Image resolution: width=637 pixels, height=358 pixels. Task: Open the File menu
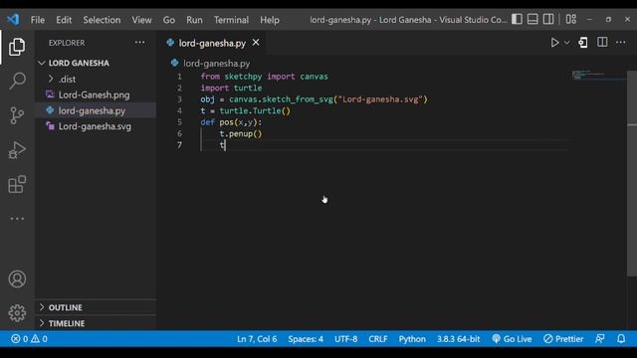(x=38, y=20)
